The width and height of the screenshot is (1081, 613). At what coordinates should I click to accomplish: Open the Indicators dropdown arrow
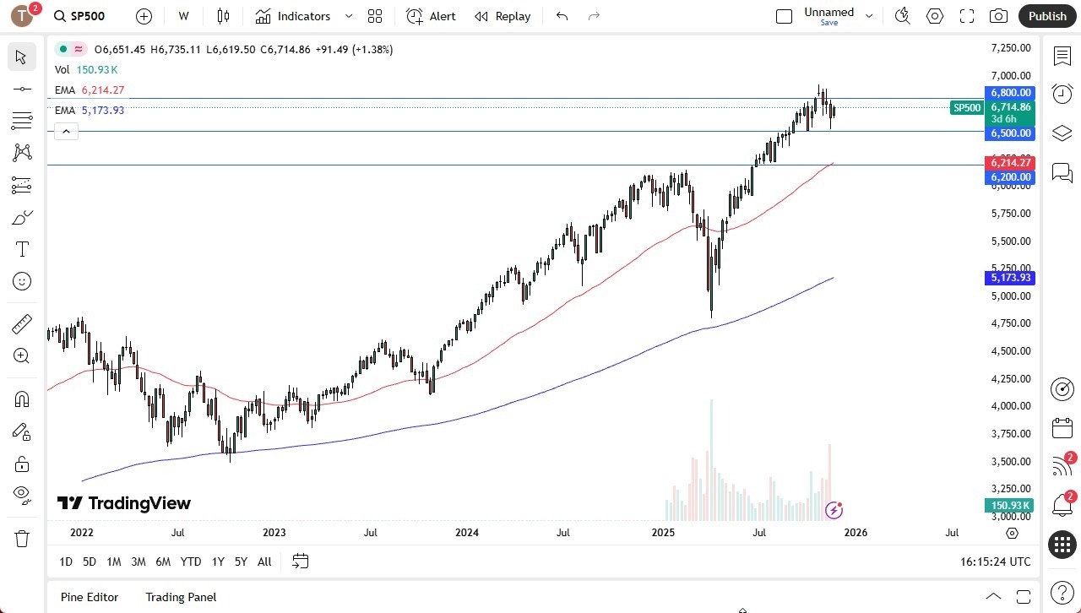347,16
